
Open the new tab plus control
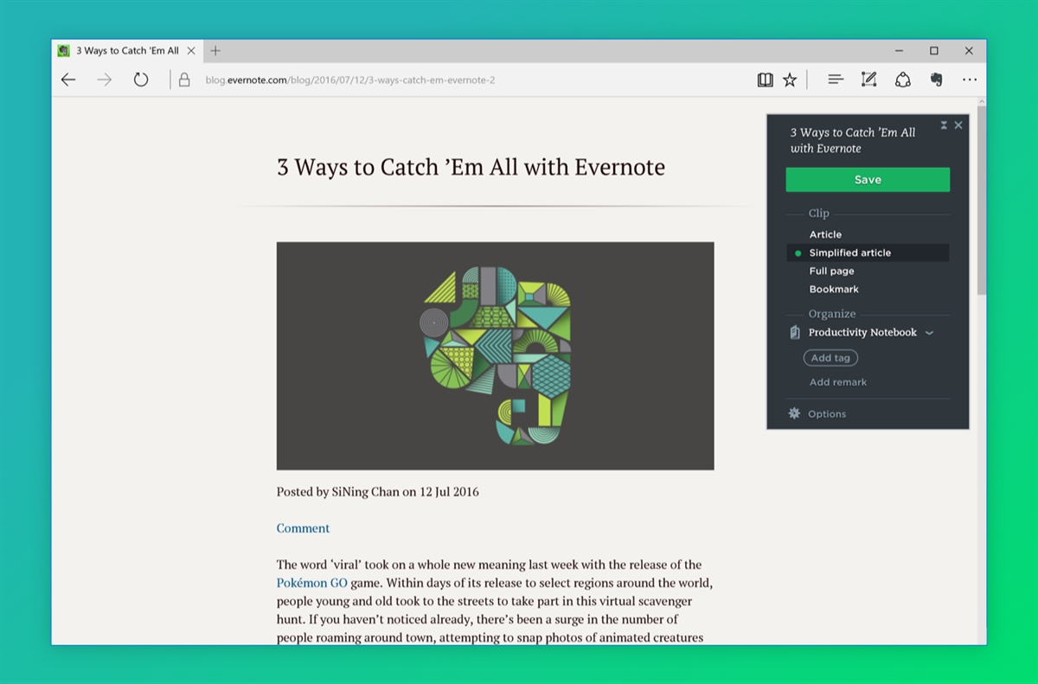pos(214,50)
